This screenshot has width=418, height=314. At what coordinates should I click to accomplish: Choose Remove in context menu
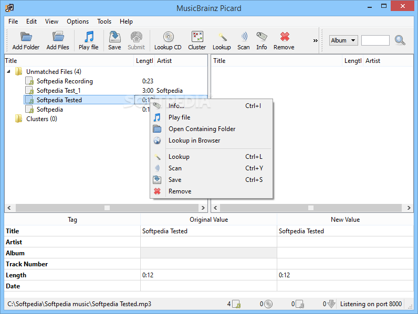tap(212, 191)
